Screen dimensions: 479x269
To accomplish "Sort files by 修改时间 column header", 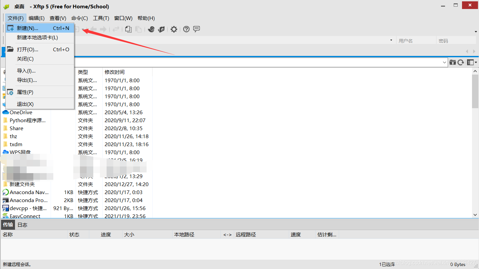I will pos(127,72).
